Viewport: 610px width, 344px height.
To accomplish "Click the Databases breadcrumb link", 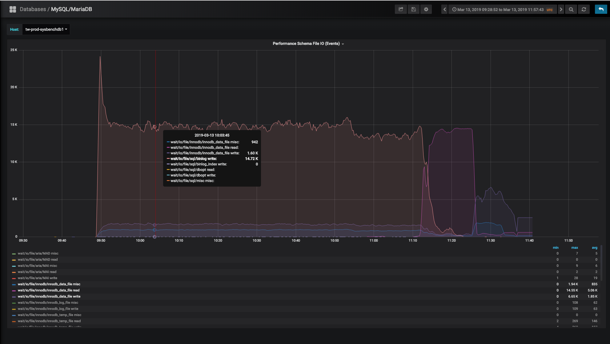I will [x=33, y=9].
